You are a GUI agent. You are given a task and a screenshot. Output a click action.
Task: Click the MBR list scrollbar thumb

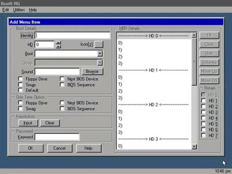click(x=194, y=62)
